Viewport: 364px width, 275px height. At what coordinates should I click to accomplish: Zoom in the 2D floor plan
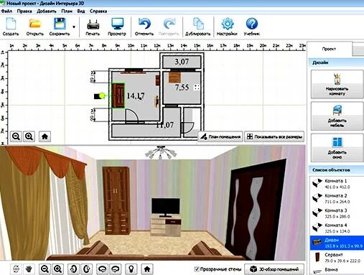click(29, 136)
